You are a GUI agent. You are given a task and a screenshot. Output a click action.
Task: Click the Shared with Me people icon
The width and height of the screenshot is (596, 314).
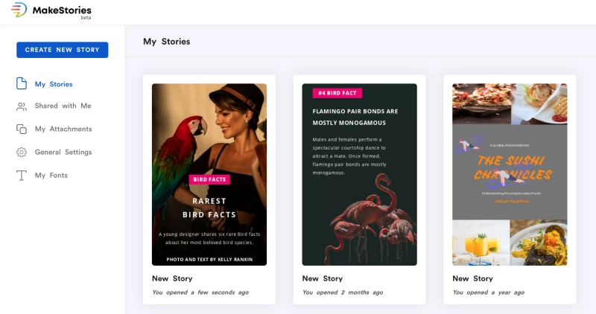click(x=22, y=106)
